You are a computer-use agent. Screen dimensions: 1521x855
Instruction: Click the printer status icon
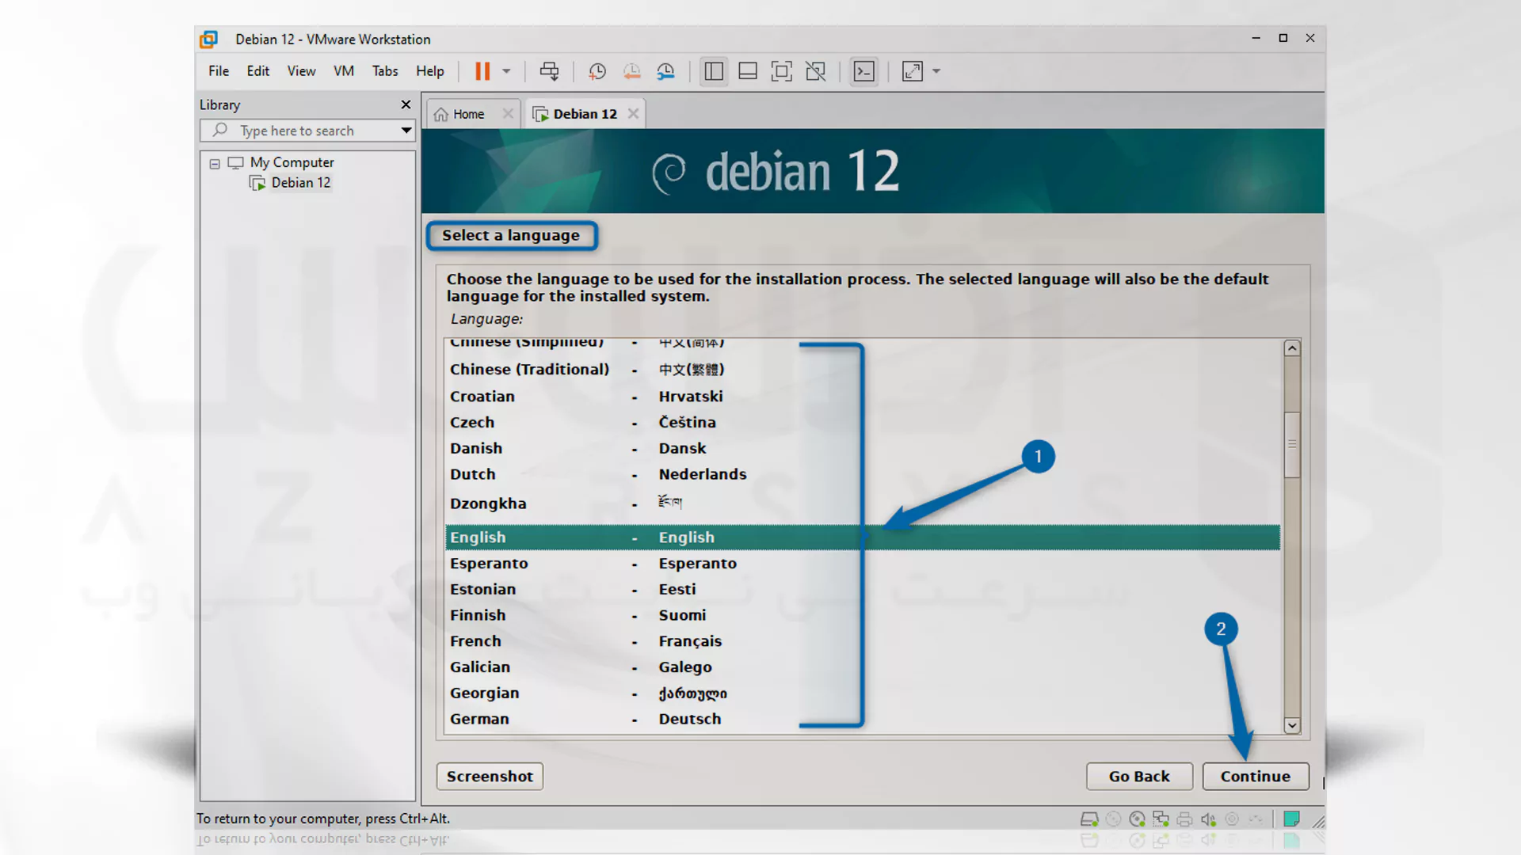pyautogui.click(x=1184, y=819)
